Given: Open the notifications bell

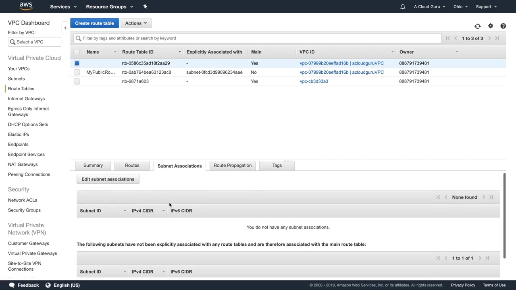Looking at the screenshot, I should (402, 6).
